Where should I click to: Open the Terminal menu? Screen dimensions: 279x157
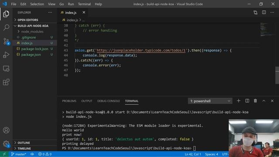84,4
